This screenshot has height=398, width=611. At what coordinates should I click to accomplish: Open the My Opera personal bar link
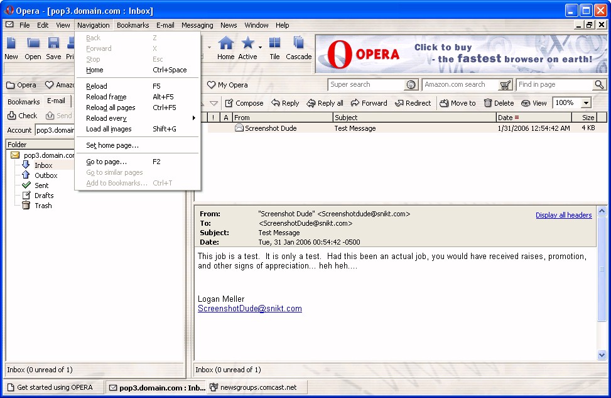[x=227, y=85]
